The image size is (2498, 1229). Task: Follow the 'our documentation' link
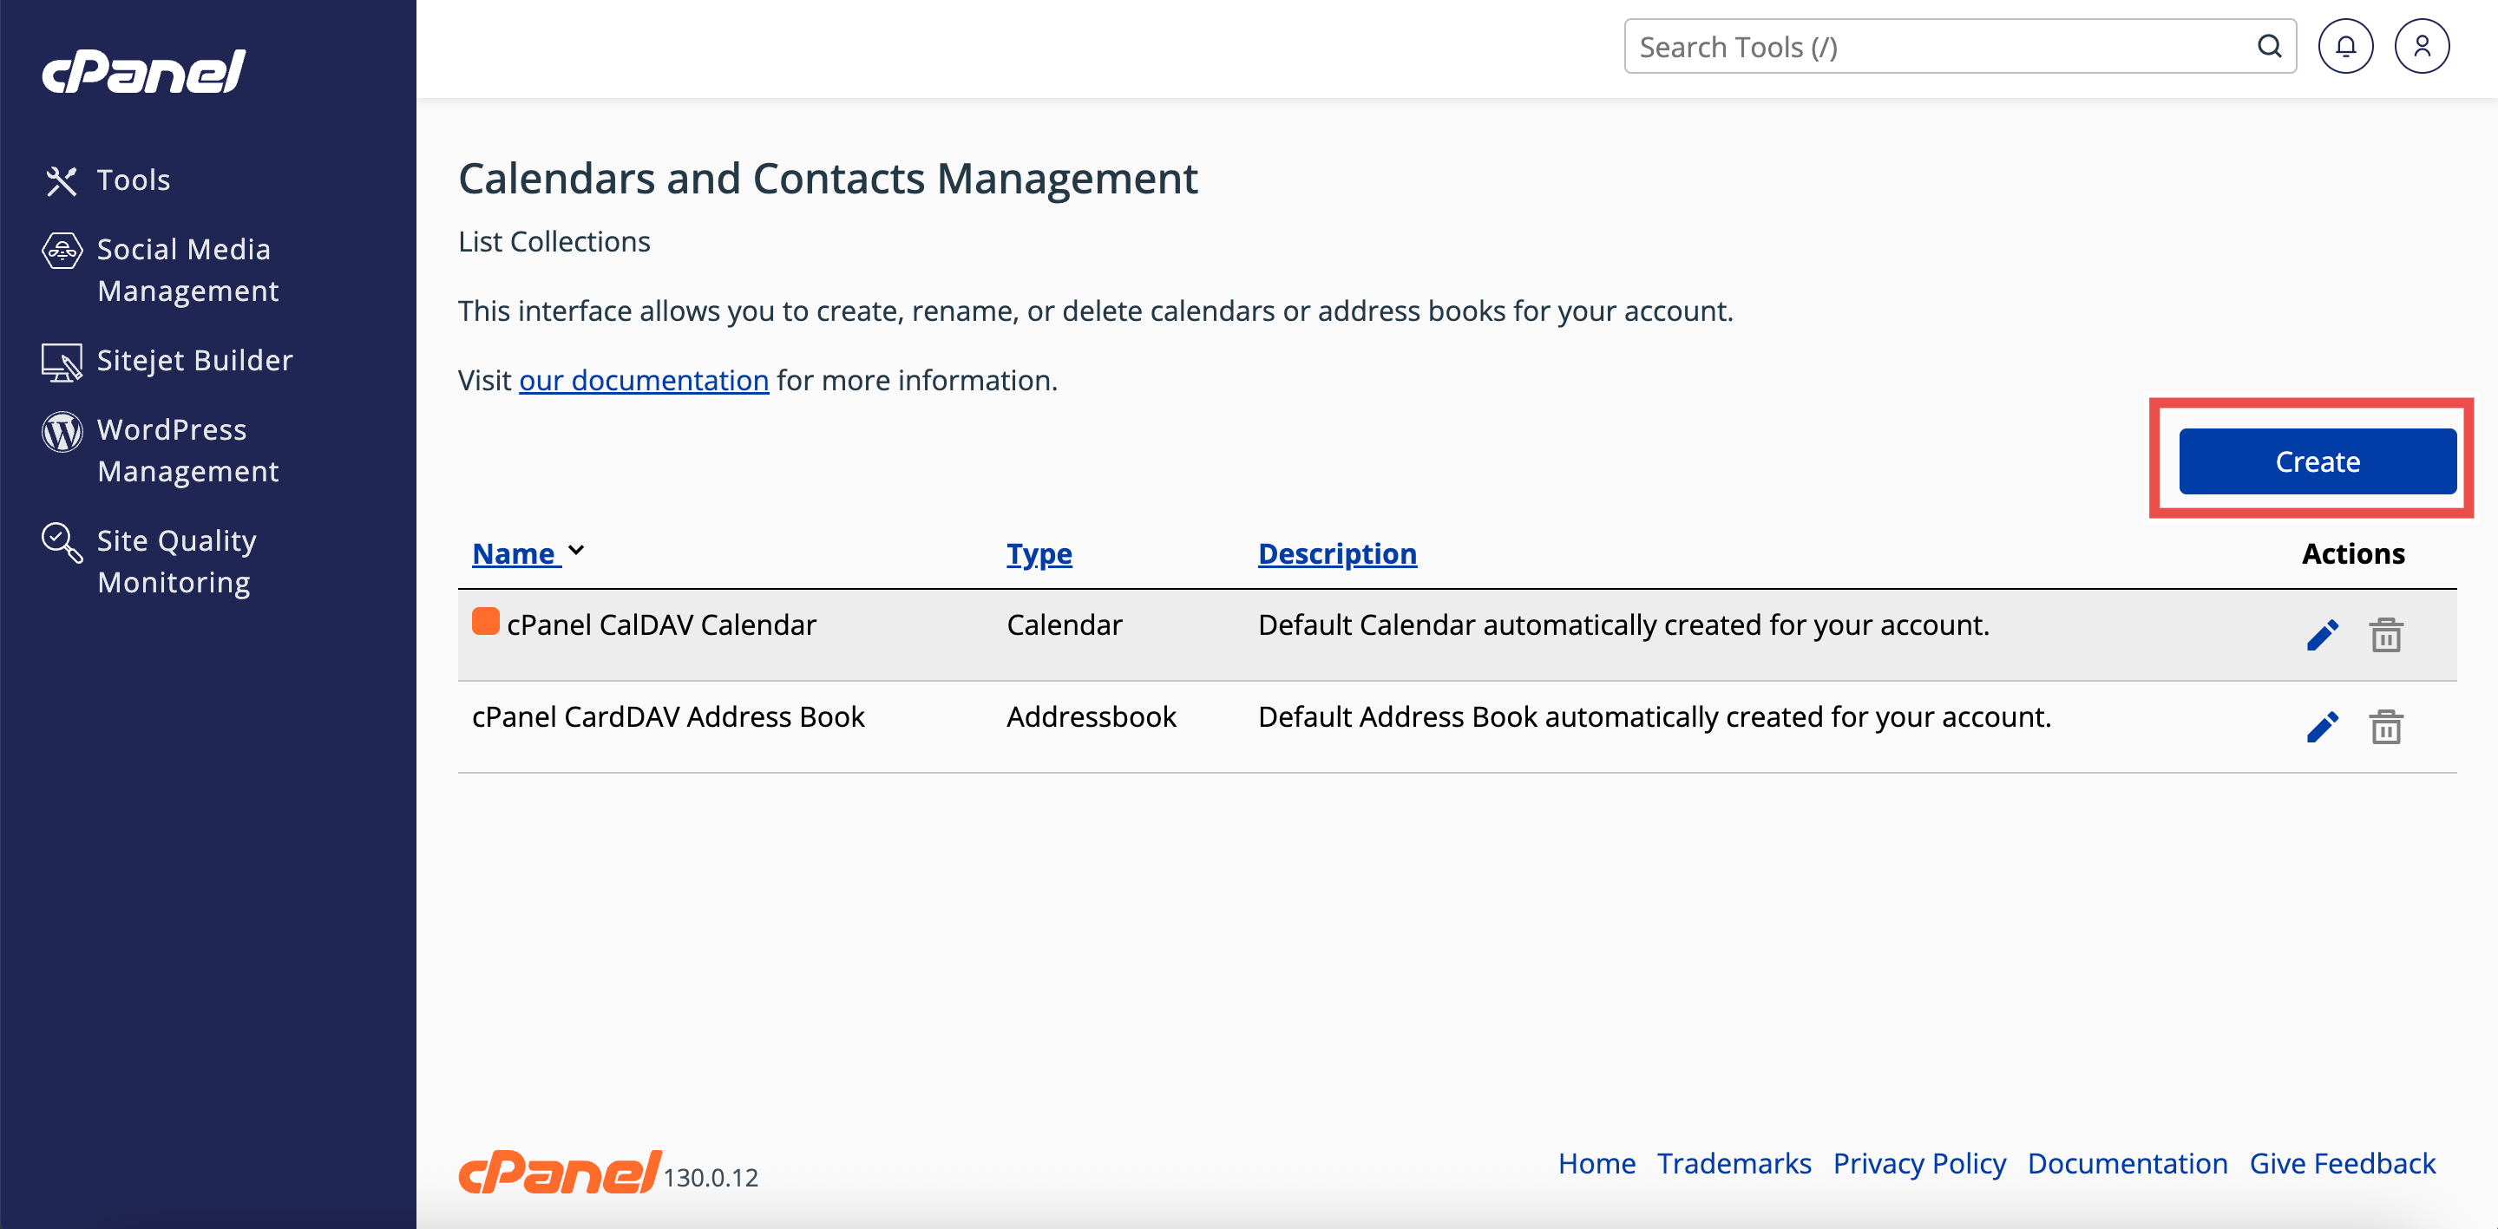point(644,380)
